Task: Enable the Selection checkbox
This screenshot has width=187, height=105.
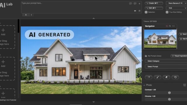Action: click(x=146, y=12)
